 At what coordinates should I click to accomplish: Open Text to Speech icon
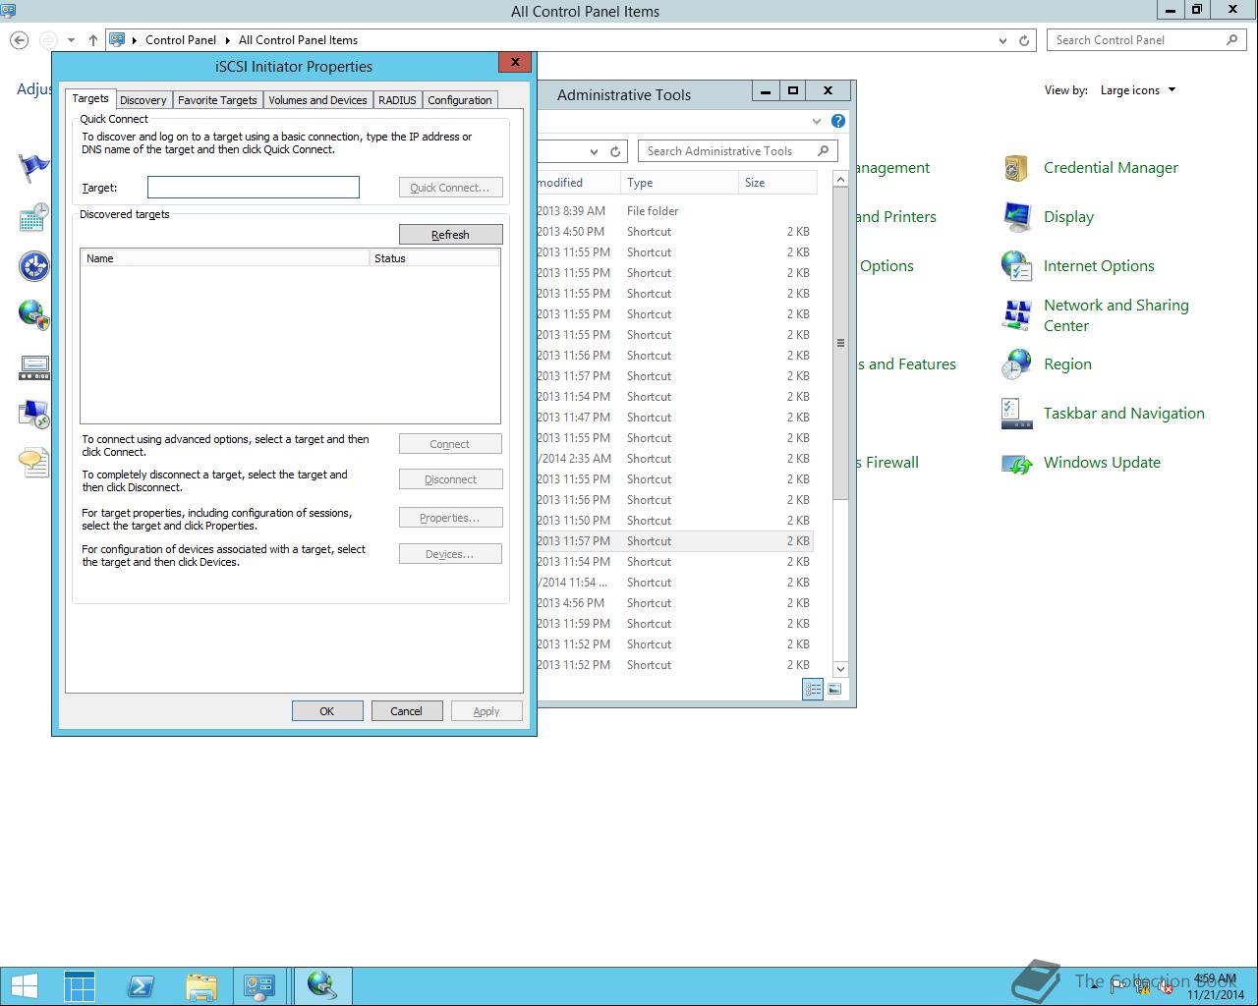34,463
